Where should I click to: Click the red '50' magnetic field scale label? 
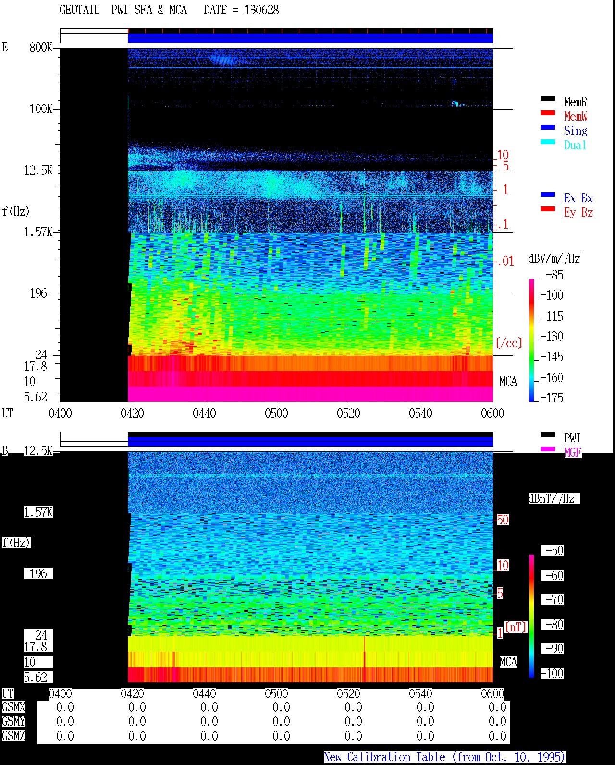(503, 520)
